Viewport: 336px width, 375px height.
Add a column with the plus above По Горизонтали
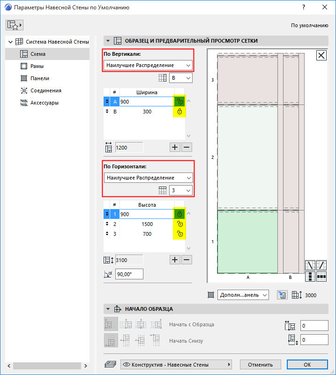point(175,147)
